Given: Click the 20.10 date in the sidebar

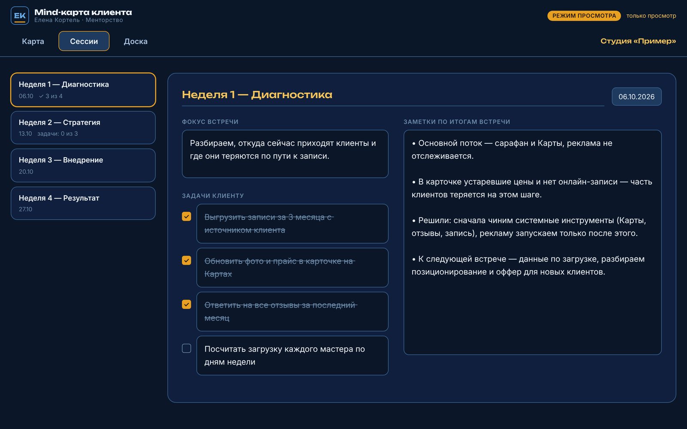Looking at the screenshot, I should click(26, 172).
